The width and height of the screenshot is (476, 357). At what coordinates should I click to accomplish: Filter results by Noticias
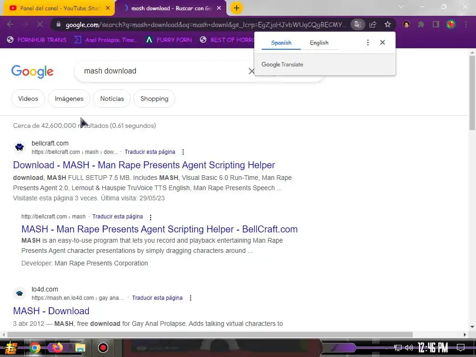pos(112,99)
